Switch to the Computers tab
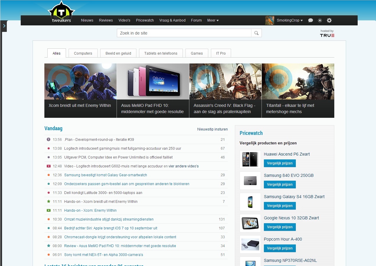 83,53
